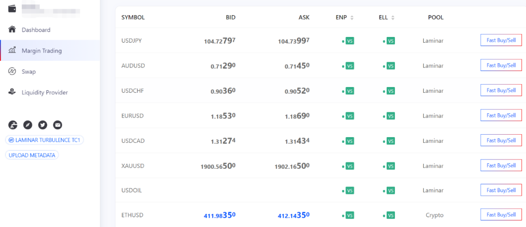This screenshot has height=227, width=526.
Task: Select the USDCAD symbol row
Action: (x=133, y=141)
